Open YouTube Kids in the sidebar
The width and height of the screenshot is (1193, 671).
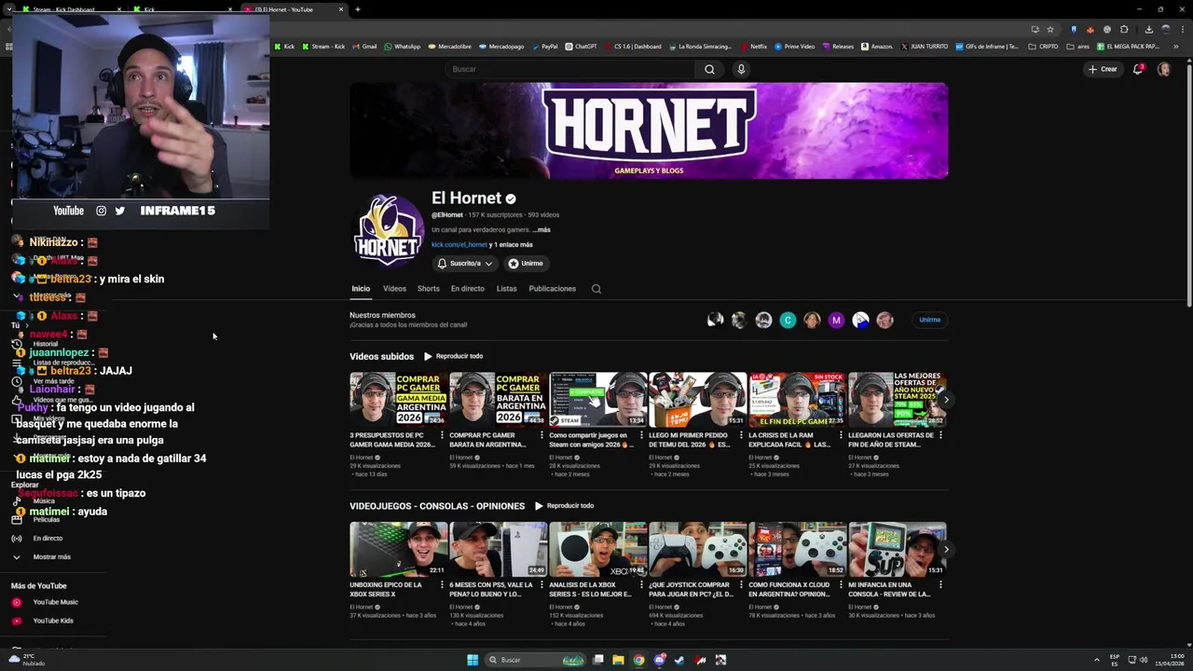click(x=52, y=621)
